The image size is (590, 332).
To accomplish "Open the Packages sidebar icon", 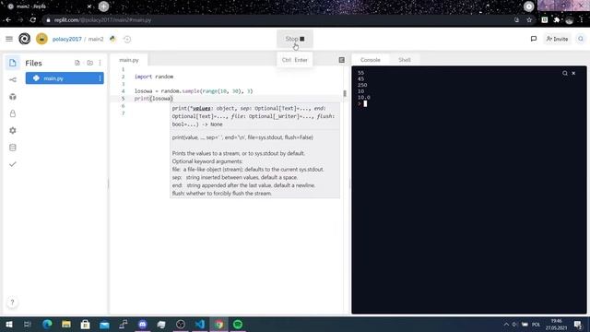I will click(12, 97).
